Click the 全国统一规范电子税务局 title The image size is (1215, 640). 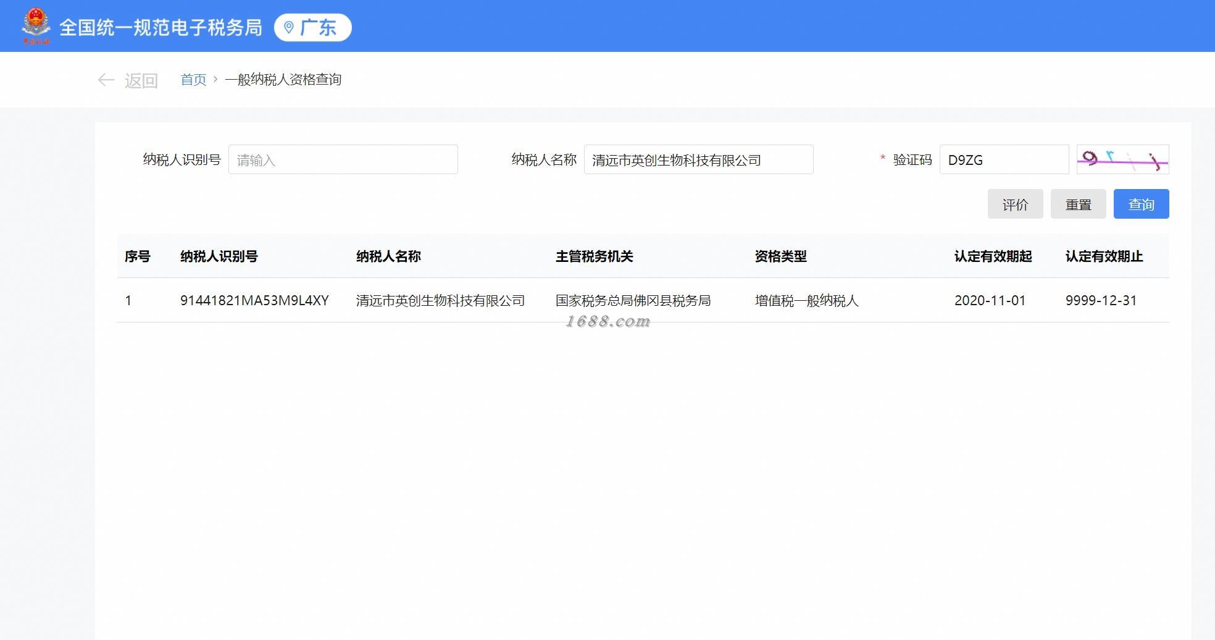(x=161, y=27)
